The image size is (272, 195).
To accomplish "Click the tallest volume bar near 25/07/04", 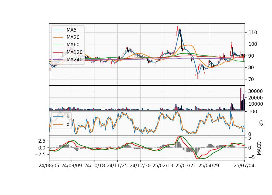I will click(x=241, y=99).
